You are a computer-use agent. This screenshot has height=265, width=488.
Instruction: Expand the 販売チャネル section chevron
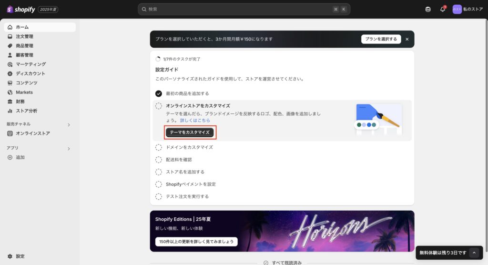[x=69, y=124]
